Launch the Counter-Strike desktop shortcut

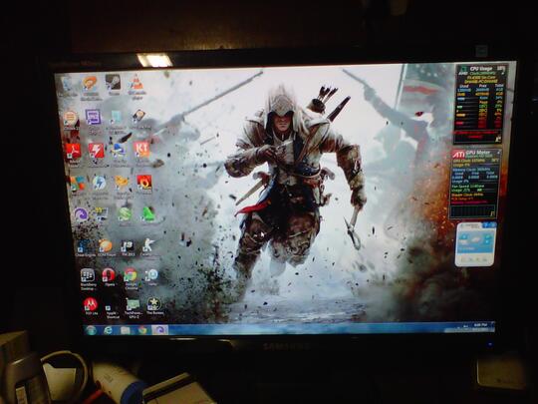pyautogui.click(x=148, y=247)
